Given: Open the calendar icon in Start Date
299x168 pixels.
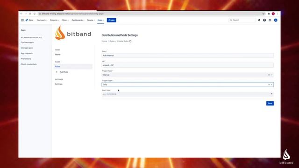Looking at the screenshot, I should coord(271,94).
